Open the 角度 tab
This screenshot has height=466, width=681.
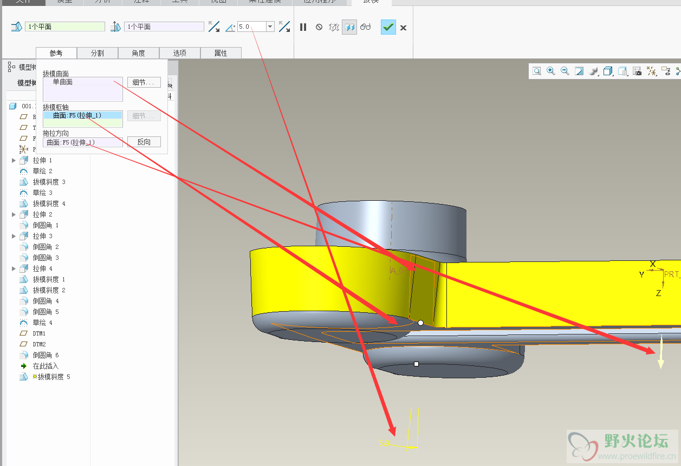(139, 53)
